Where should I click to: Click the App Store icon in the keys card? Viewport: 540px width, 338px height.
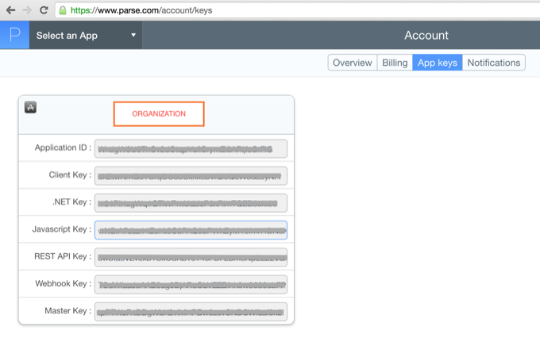(x=31, y=107)
